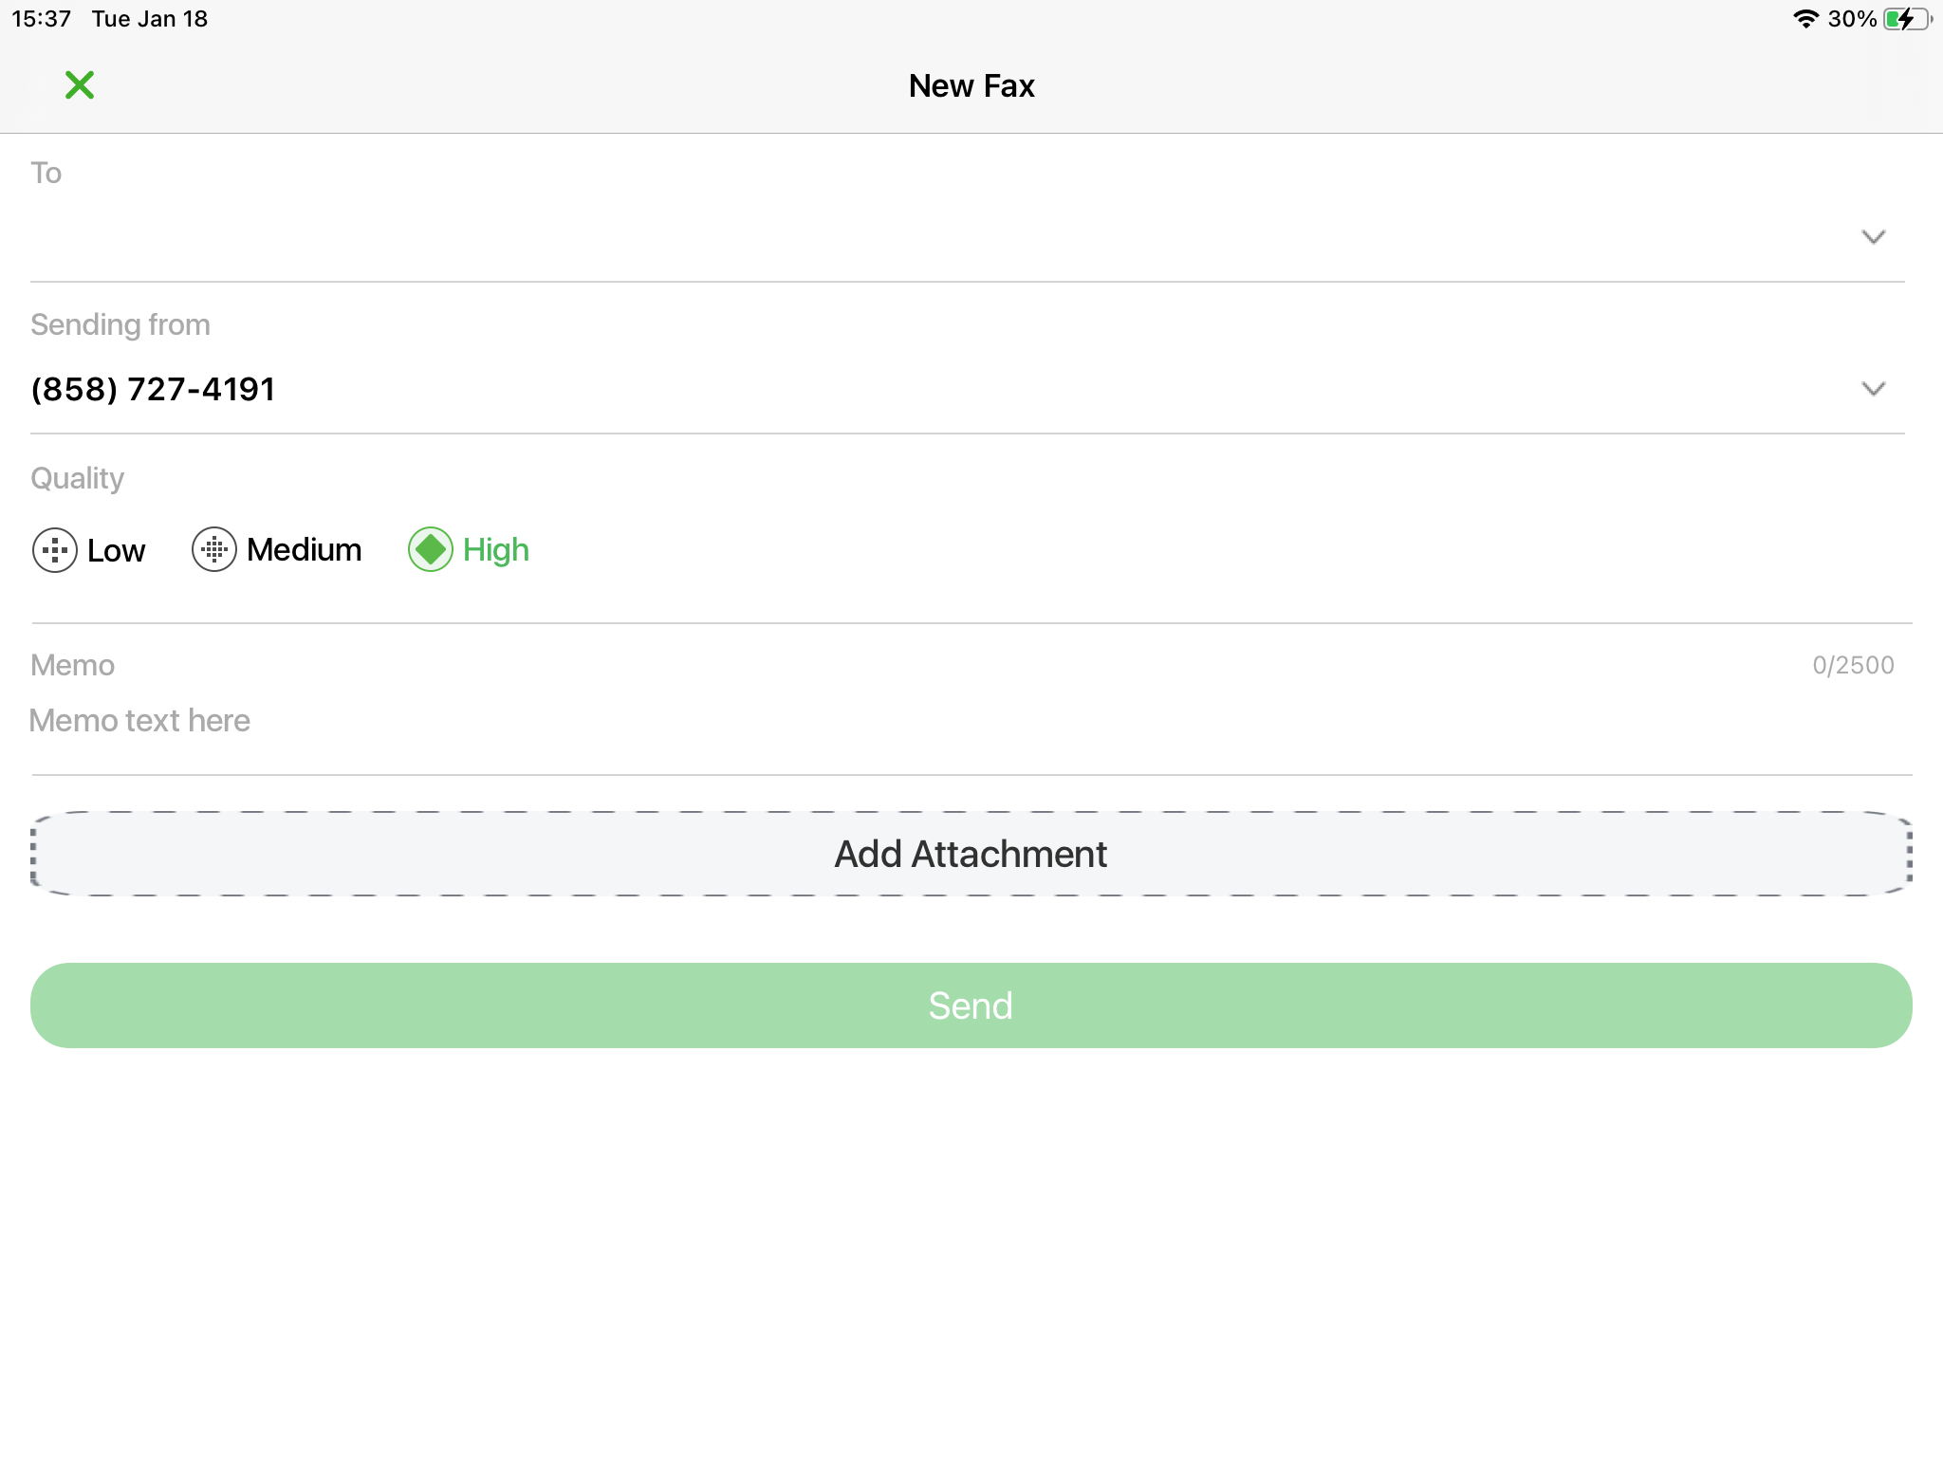The width and height of the screenshot is (1943, 1457).
Task: Expand the Sending from chevron
Action: pyautogui.click(x=1873, y=389)
